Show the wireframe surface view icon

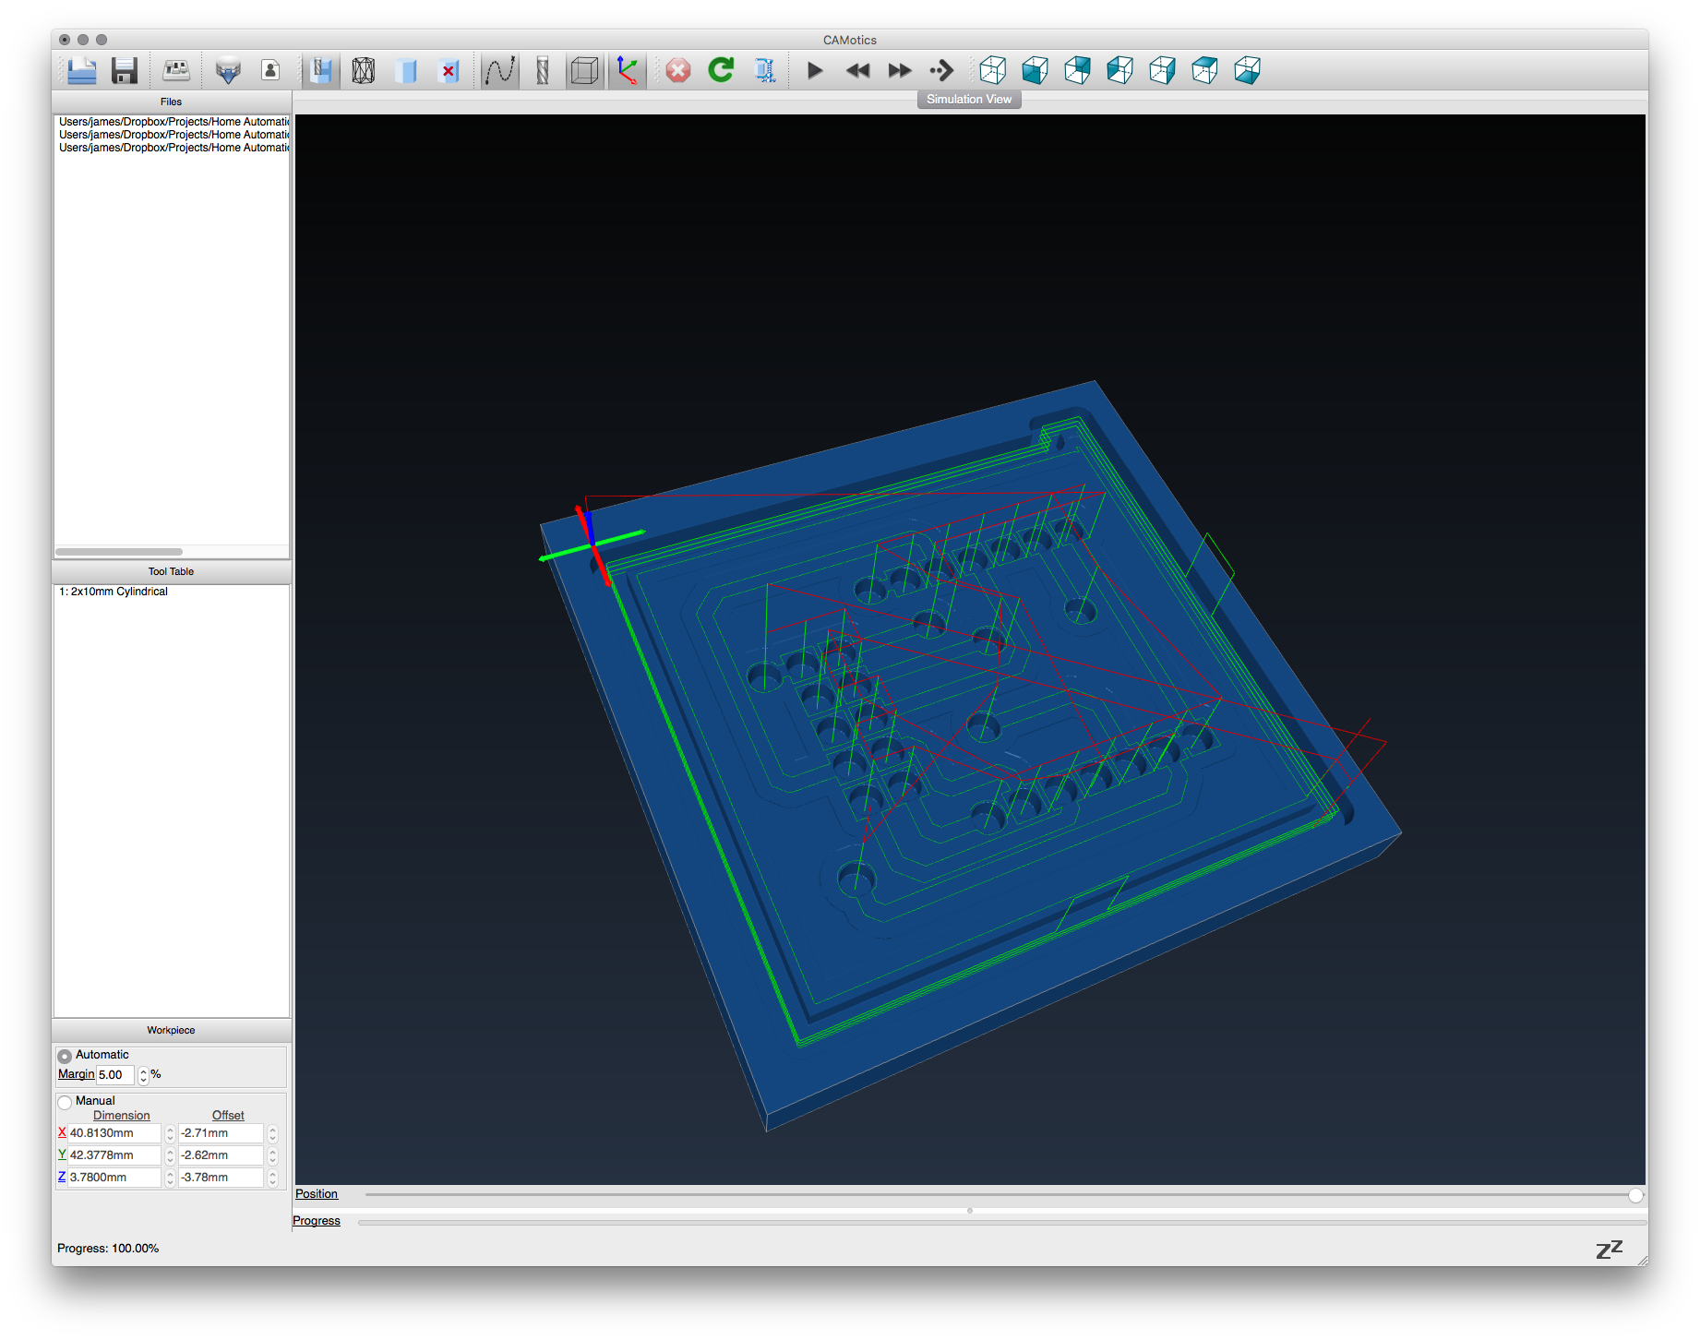point(364,71)
